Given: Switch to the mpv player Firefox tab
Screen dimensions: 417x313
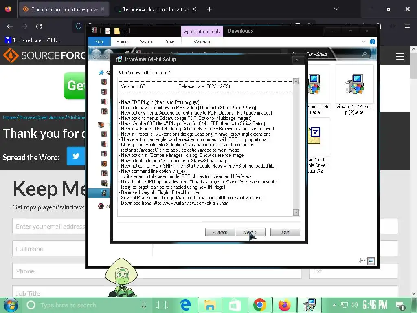Looking at the screenshot, I should pyautogui.click(x=64, y=9).
